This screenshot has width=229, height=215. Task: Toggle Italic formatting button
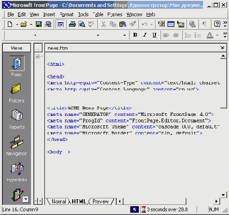click(145, 35)
